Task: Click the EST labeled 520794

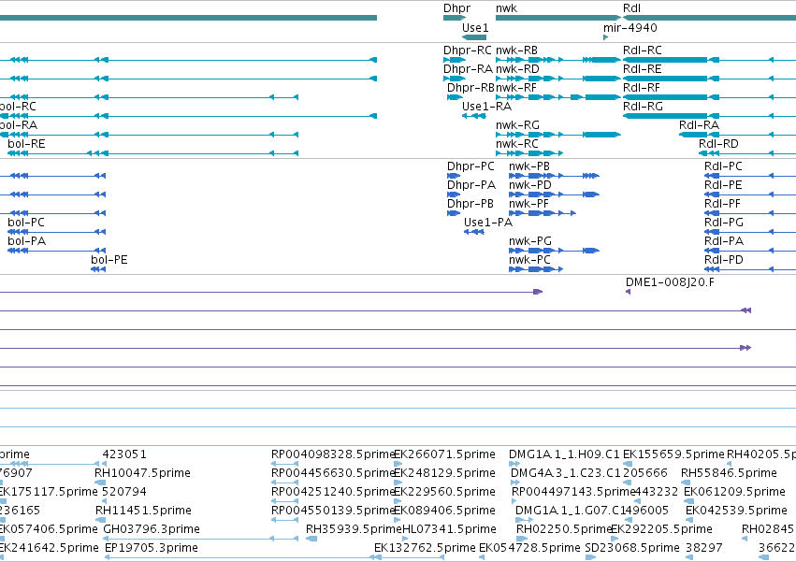Action: [x=124, y=492]
